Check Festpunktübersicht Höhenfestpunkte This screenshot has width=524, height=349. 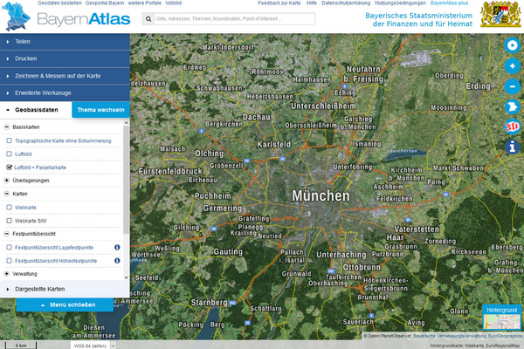9,261
